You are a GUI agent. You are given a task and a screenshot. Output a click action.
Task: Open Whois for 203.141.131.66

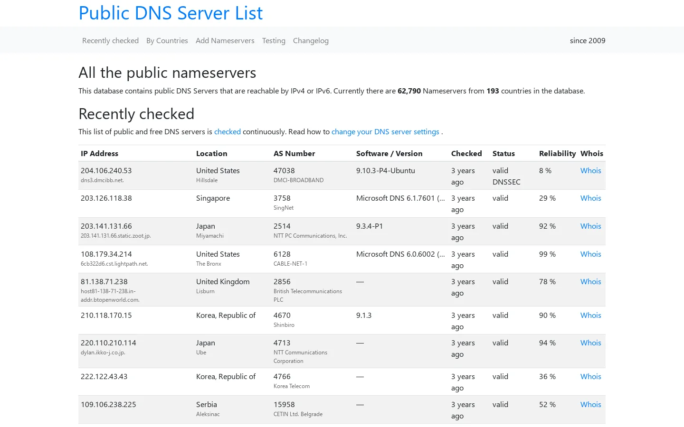(590, 226)
